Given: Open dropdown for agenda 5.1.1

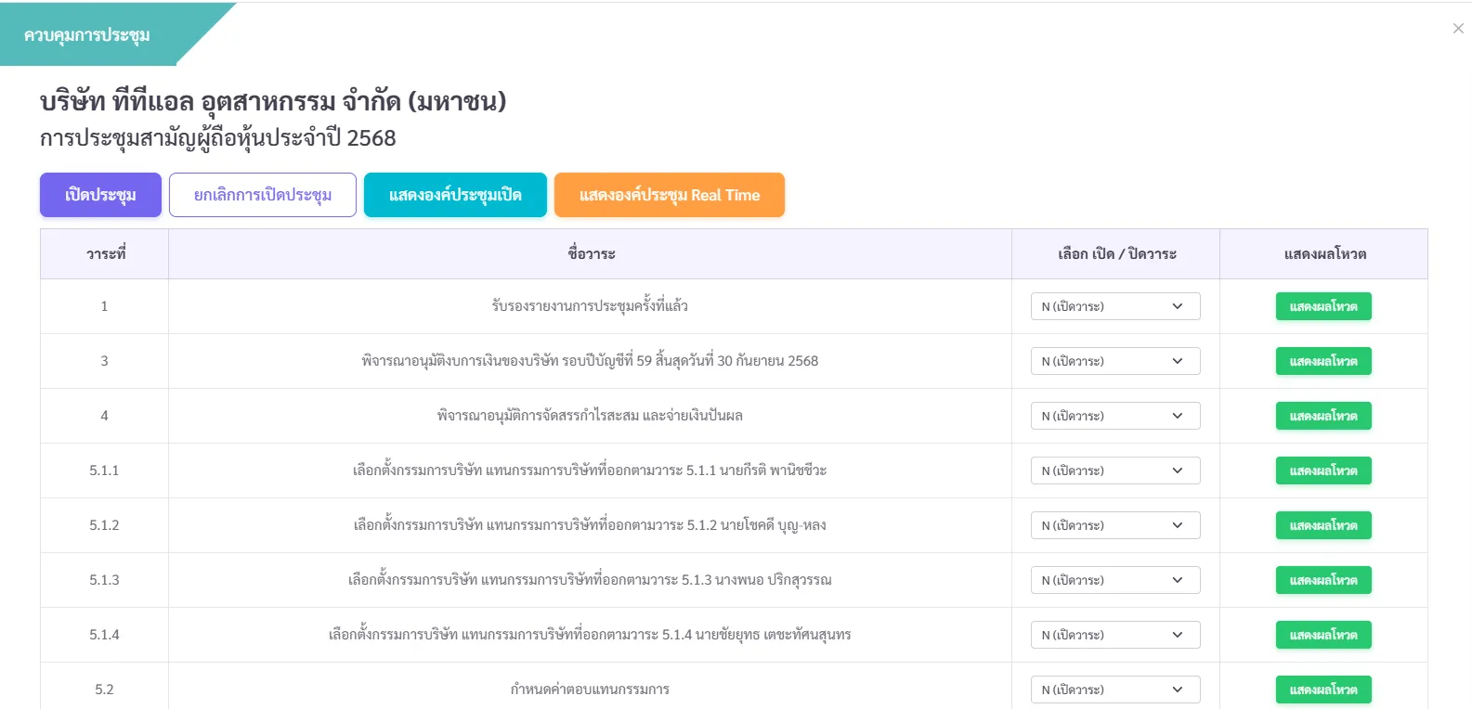Looking at the screenshot, I should point(1114,471).
